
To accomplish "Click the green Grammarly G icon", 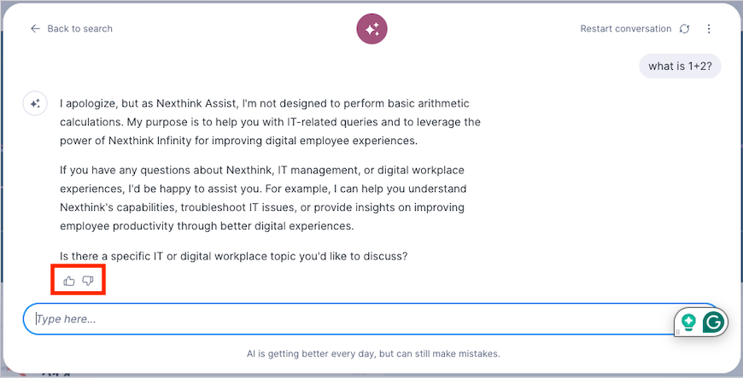I will (x=713, y=322).
